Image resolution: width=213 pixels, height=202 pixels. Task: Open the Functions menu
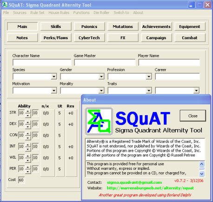tap(81, 13)
